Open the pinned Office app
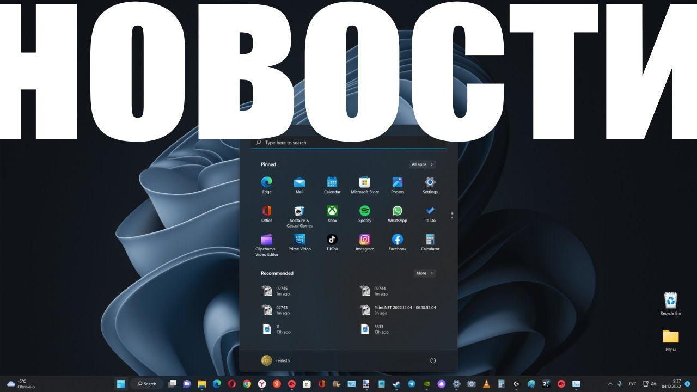The image size is (697, 392). [x=267, y=214]
